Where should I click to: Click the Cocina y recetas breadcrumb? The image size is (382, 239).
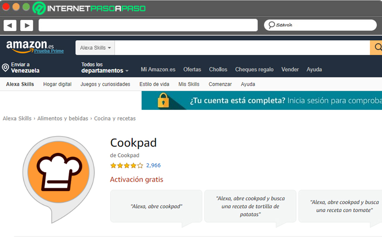click(115, 119)
